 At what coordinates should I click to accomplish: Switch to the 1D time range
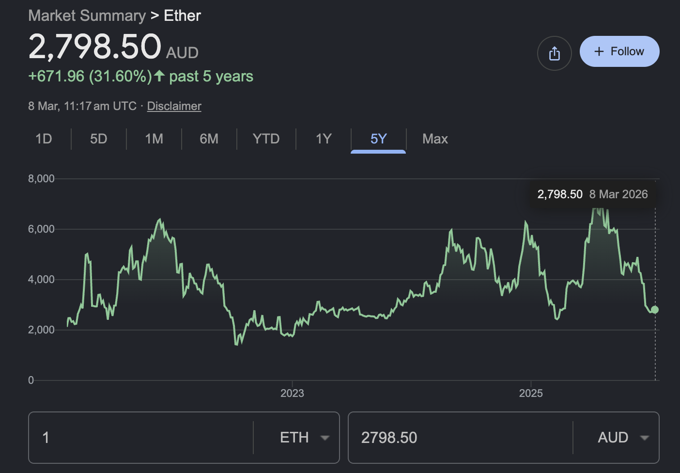click(x=44, y=139)
